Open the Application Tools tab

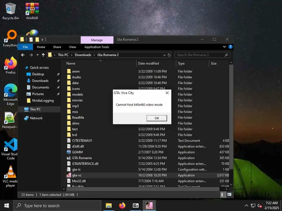(x=97, y=47)
